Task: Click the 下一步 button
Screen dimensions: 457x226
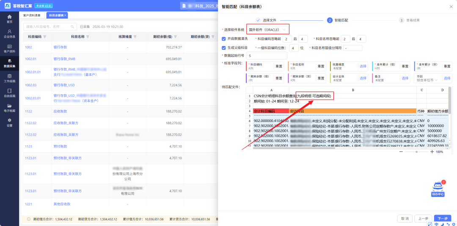Action: (x=443, y=218)
